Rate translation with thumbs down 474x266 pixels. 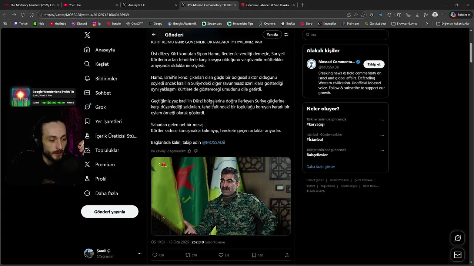196,151
